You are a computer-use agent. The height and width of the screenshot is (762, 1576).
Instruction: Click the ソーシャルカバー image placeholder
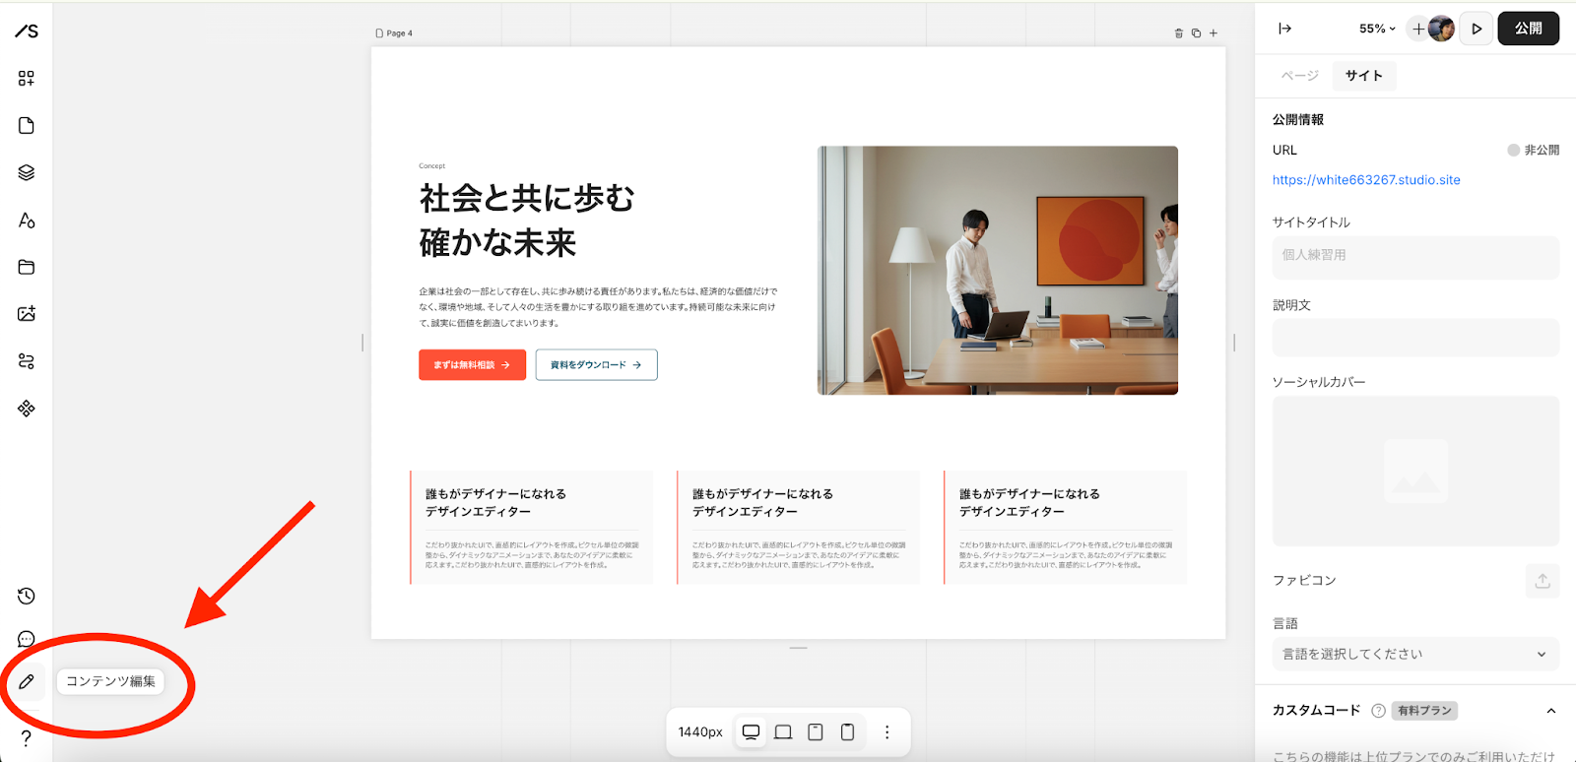click(1415, 472)
